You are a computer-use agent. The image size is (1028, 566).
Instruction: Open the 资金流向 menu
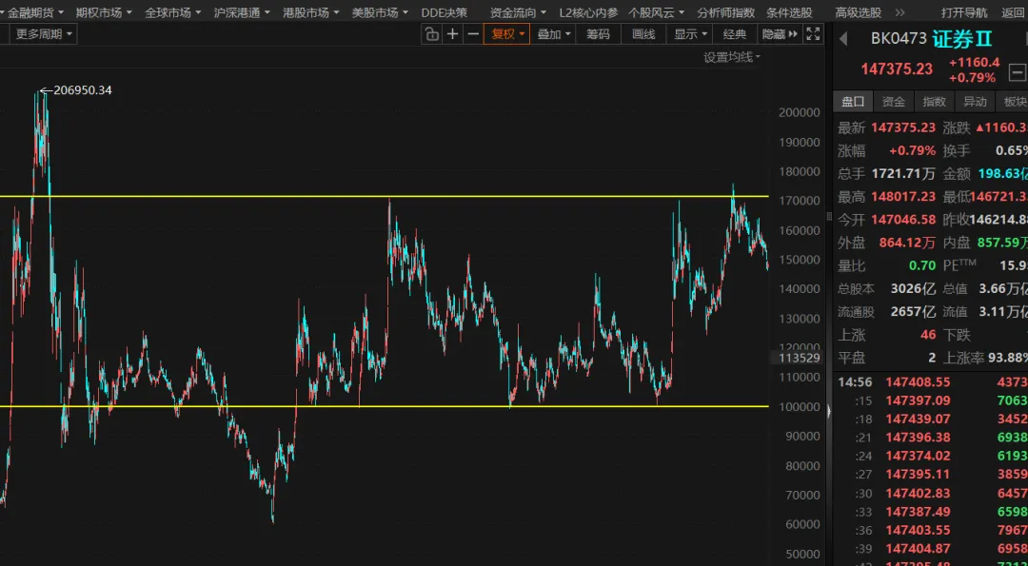pos(518,11)
